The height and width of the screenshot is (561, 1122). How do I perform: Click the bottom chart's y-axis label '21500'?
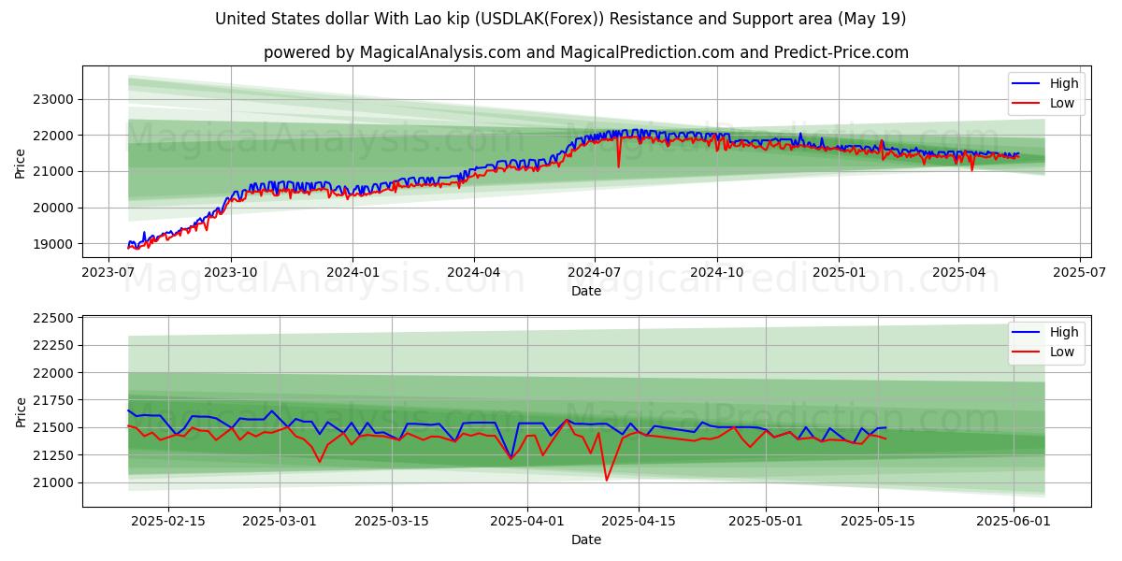tap(54, 428)
